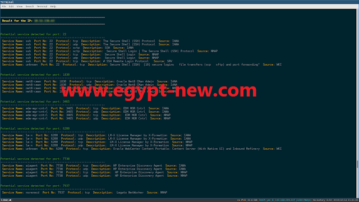The width and height of the screenshot is (359, 202).
Task: Click the aiagent tcp row with source IANA
Action: click(94, 166)
